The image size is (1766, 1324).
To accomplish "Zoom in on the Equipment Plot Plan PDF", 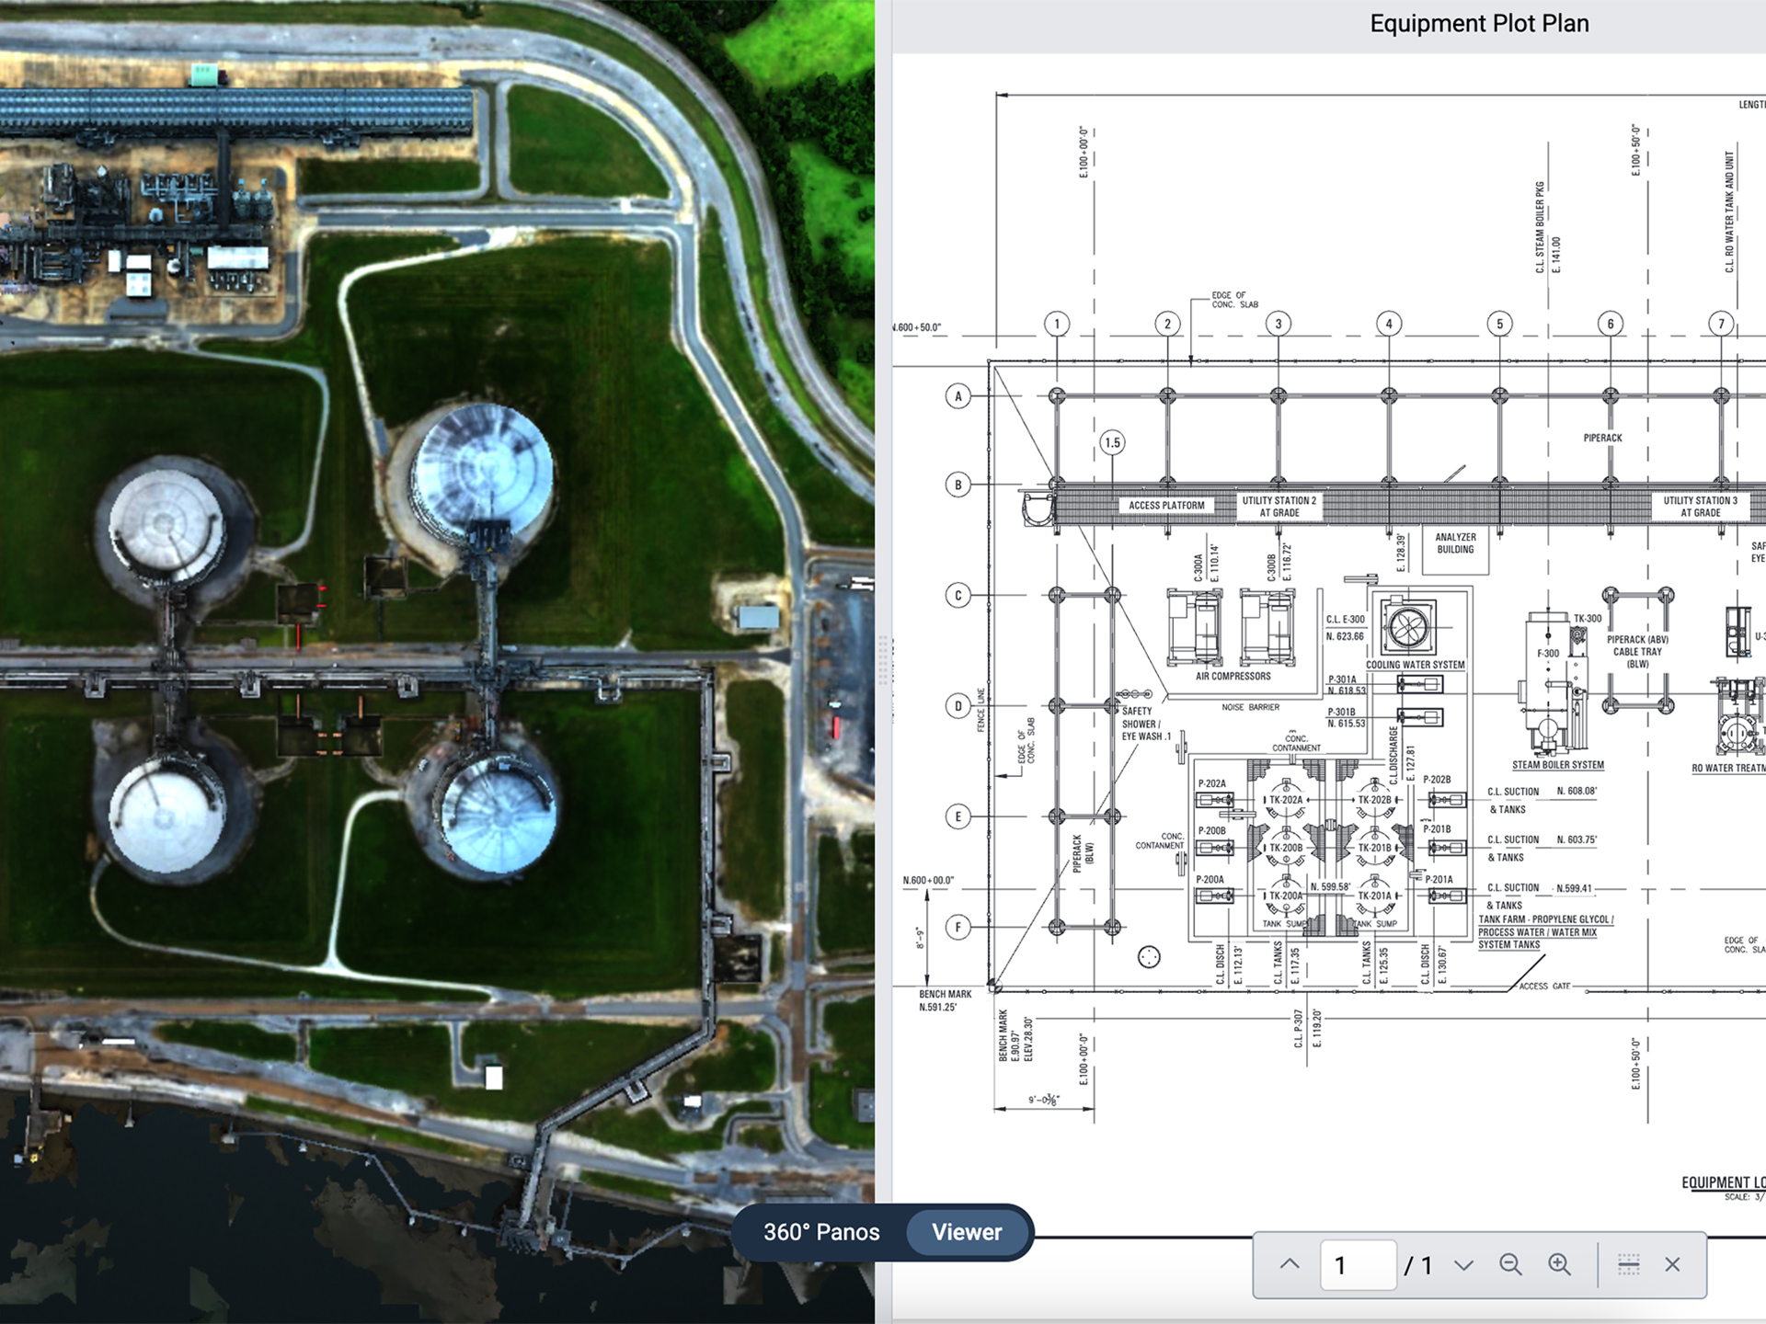I will coord(1560,1264).
